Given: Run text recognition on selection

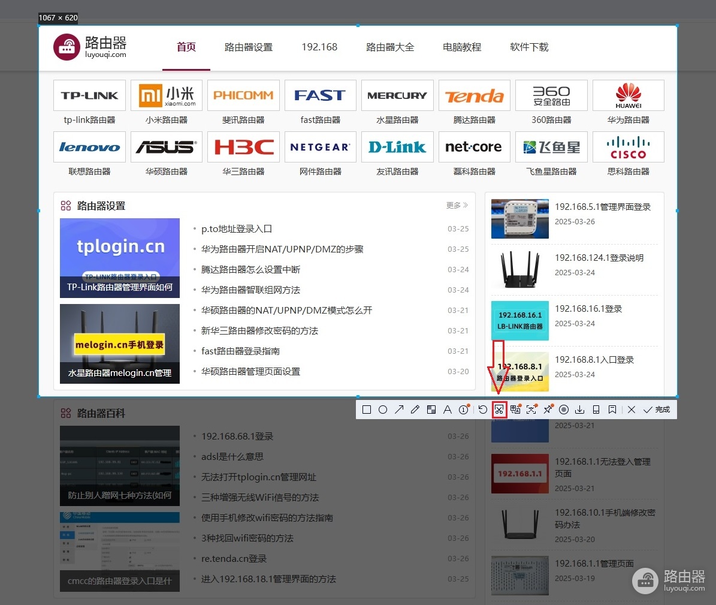Looking at the screenshot, I should [531, 410].
